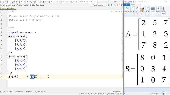
Task: Open the Run menu in PyCharm
Action: tap(31, 2)
